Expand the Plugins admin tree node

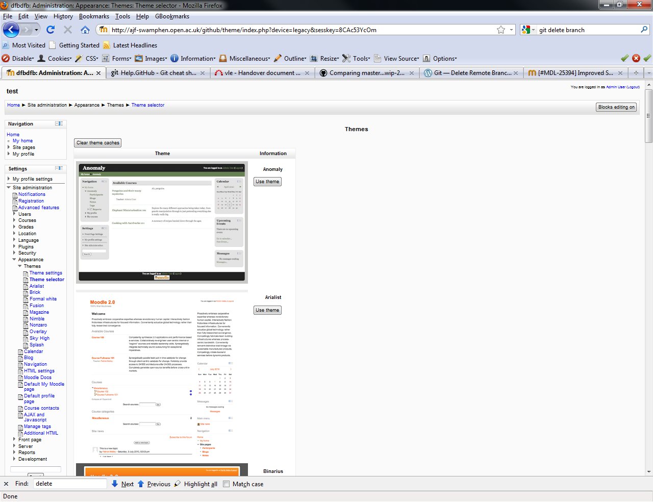[x=14, y=246]
